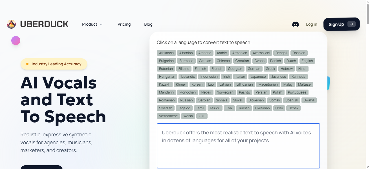Select the English language tag
This screenshot has height=169, width=370.
(x=307, y=61)
